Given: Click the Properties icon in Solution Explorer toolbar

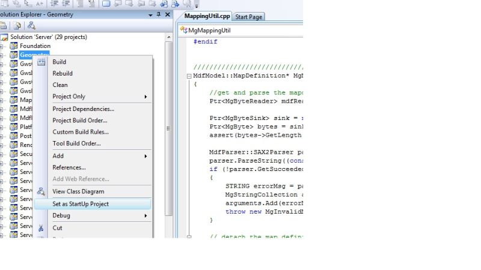Looking at the screenshot, I should pyautogui.click(x=3, y=26).
